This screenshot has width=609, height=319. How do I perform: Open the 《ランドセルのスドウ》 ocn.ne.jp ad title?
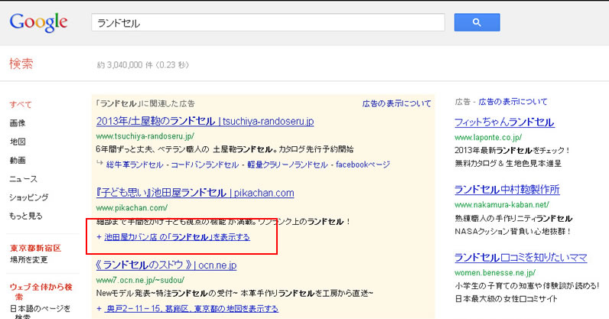166,265
